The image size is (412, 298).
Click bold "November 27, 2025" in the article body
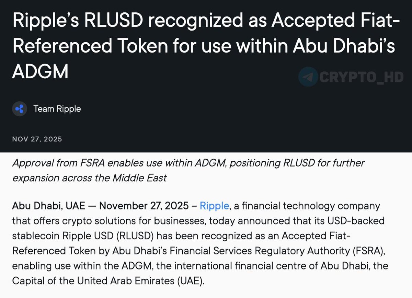coord(144,206)
